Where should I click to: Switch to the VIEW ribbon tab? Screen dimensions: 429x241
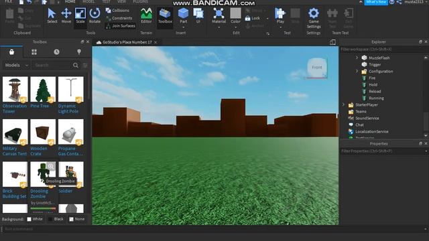tap(122, 1)
